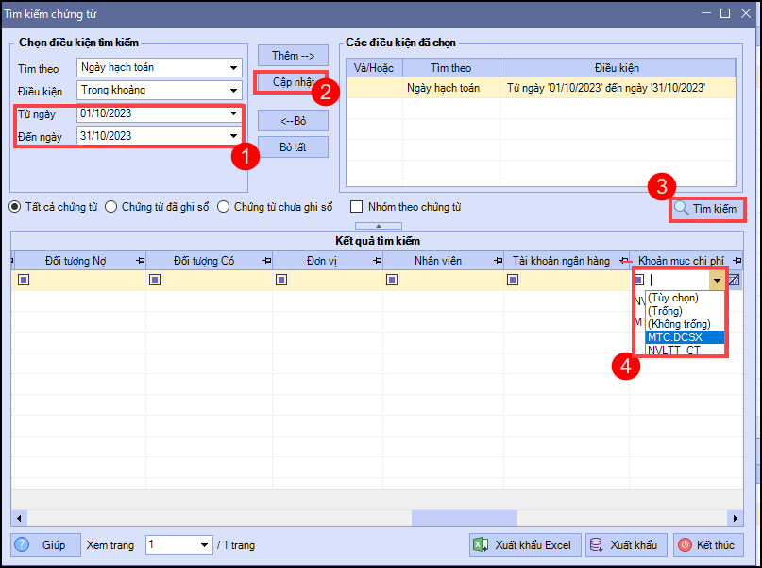
Task: Pin the Đối tượng Nợ column
Action: pyautogui.click(x=140, y=261)
